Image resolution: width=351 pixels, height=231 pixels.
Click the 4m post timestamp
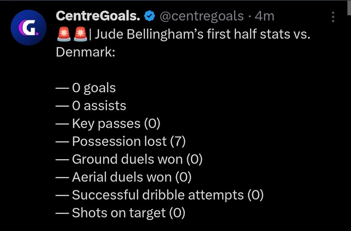tap(265, 17)
